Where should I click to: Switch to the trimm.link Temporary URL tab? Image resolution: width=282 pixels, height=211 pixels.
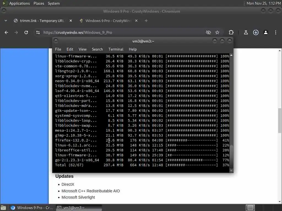point(43,21)
